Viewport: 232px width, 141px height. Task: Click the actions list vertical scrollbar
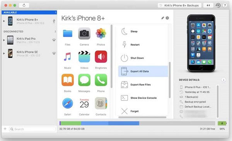click(x=170, y=80)
